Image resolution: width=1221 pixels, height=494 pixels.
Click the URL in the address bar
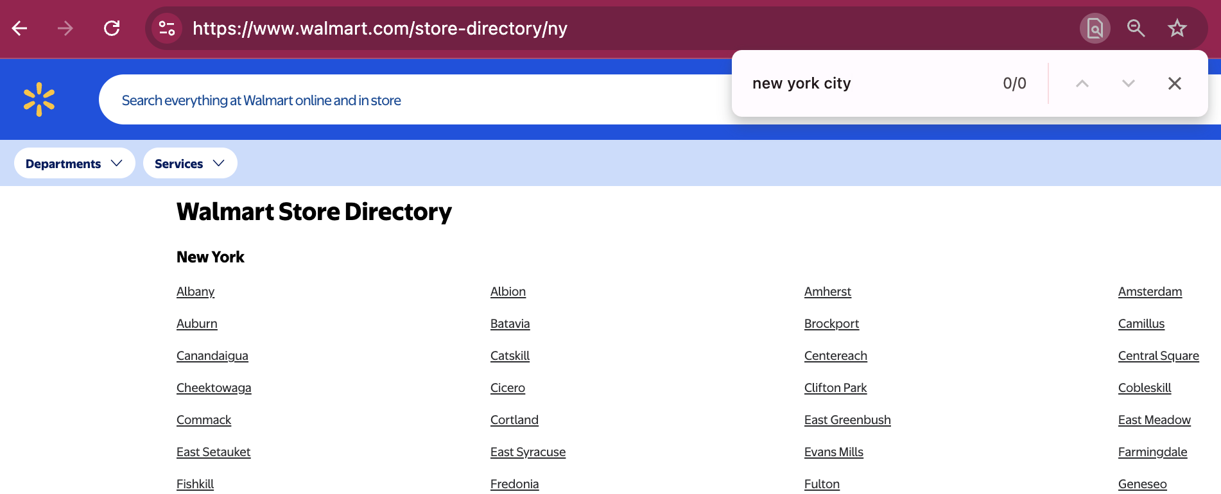pyautogui.click(x=379, y=28)
